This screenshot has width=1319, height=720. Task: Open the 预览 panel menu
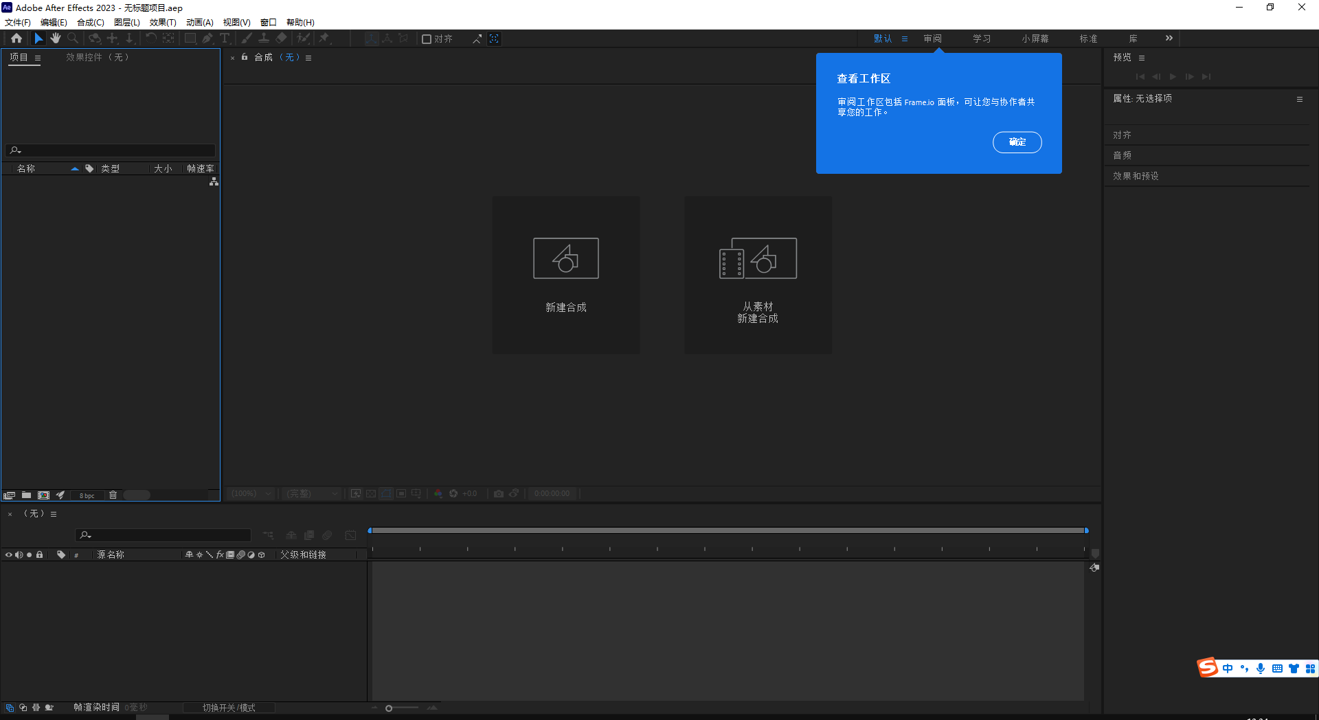pos(1142,58)
